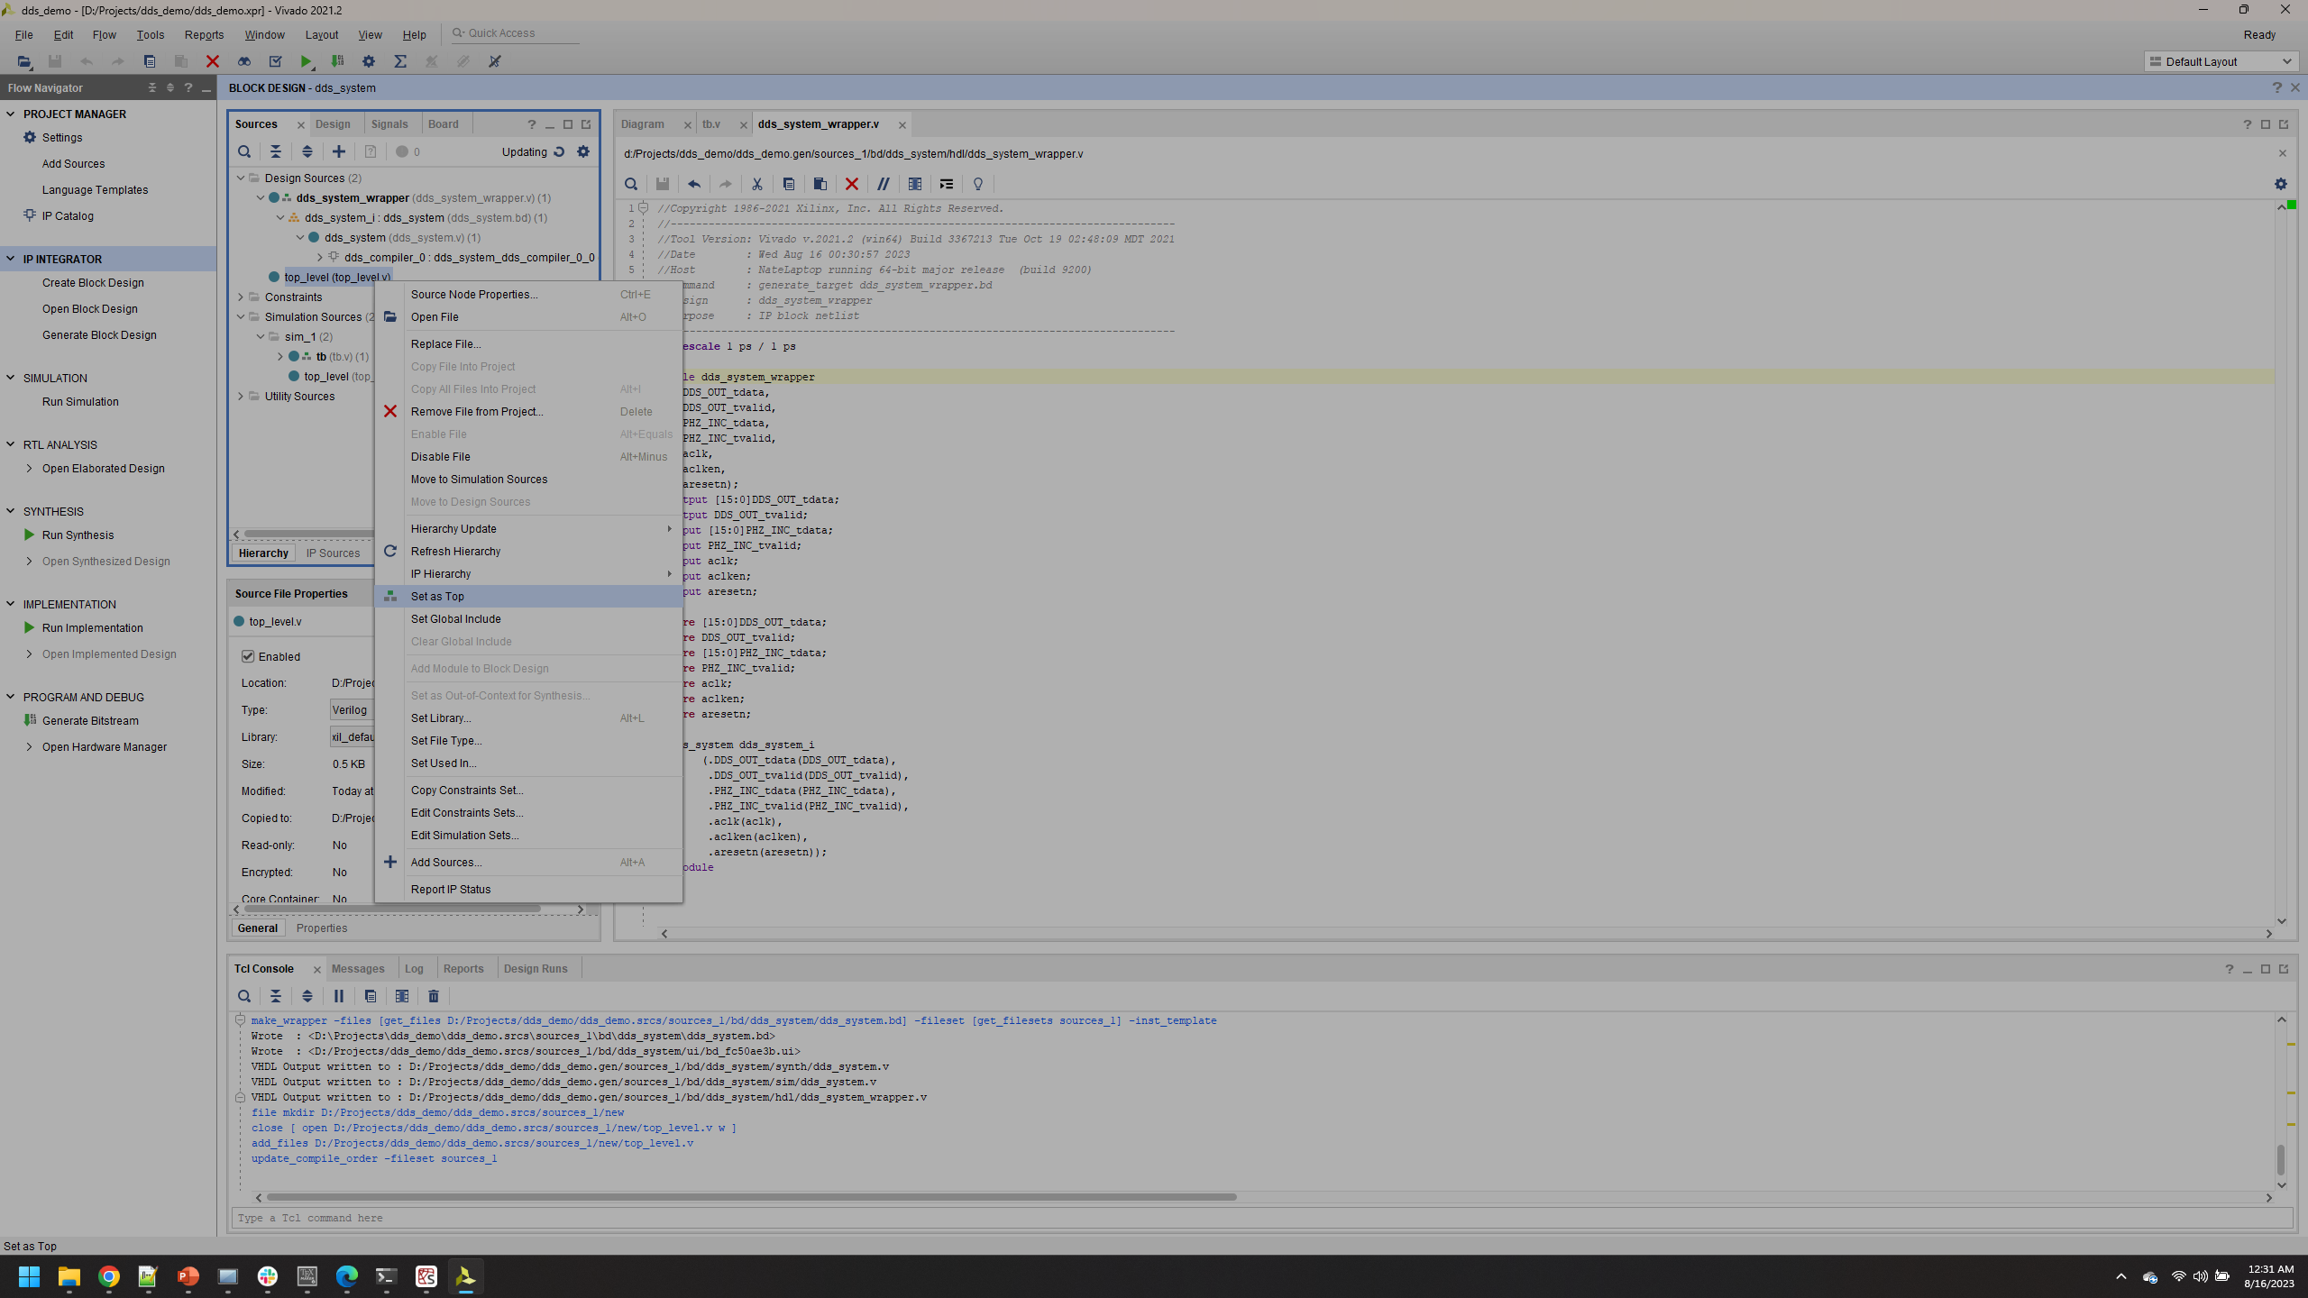Open Sources panel settings gear
The height and width of the screenshot is (1298, 2308).
coord(583,151)
